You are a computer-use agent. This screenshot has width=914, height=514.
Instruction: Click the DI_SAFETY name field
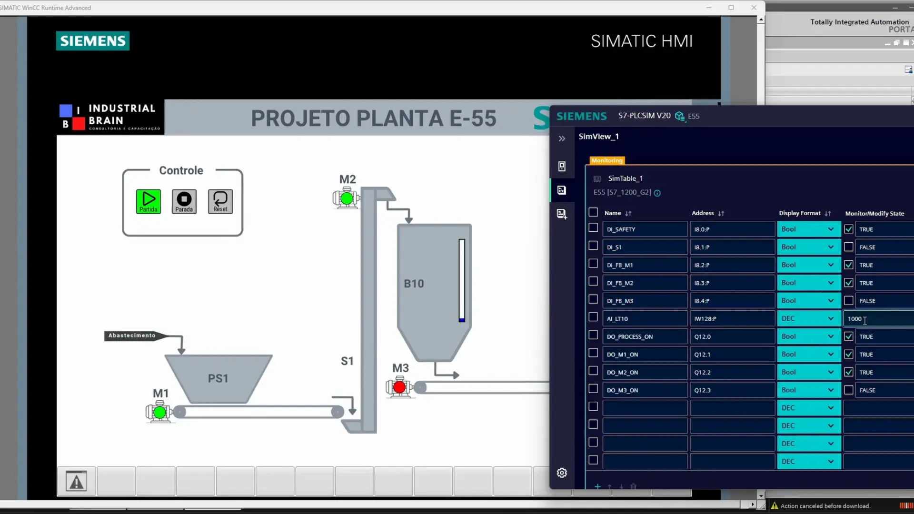coord(645,229)
